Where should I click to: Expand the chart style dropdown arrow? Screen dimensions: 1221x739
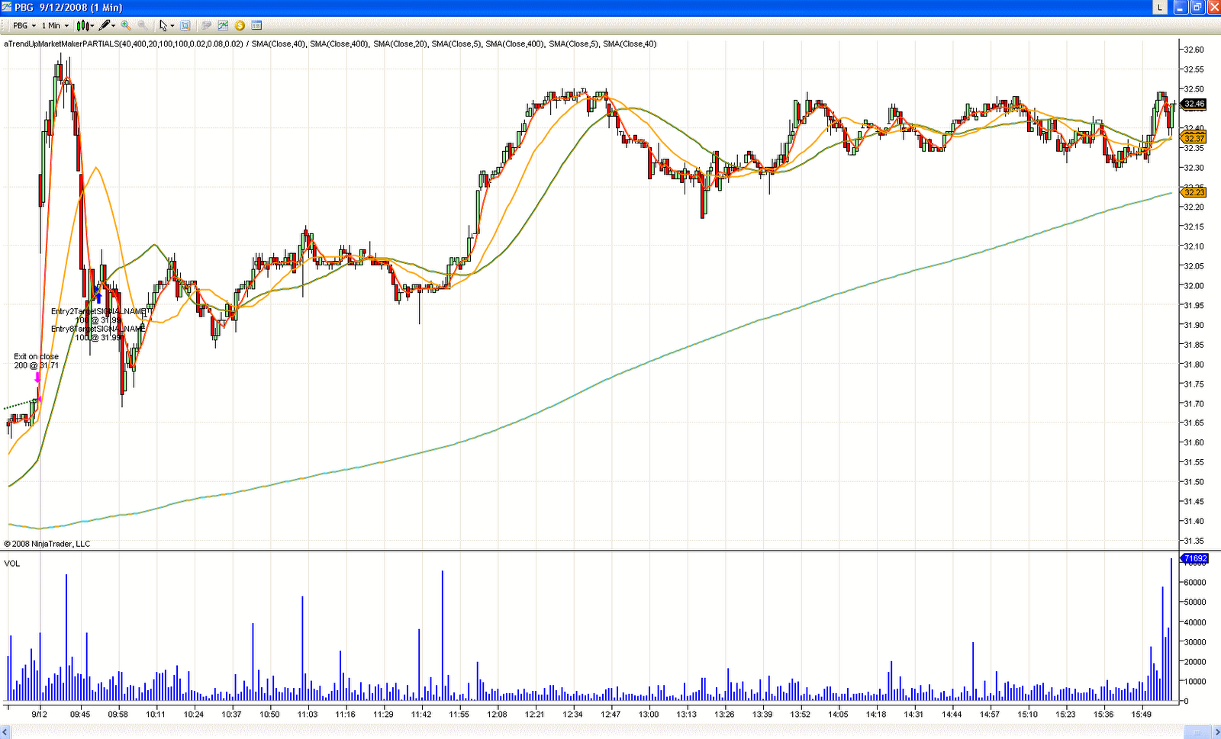(92, 25)
